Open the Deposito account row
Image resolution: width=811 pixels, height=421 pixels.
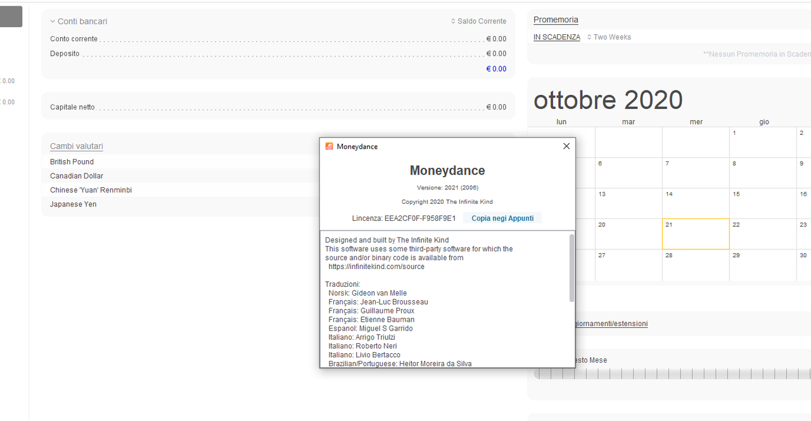coord(278,54)
